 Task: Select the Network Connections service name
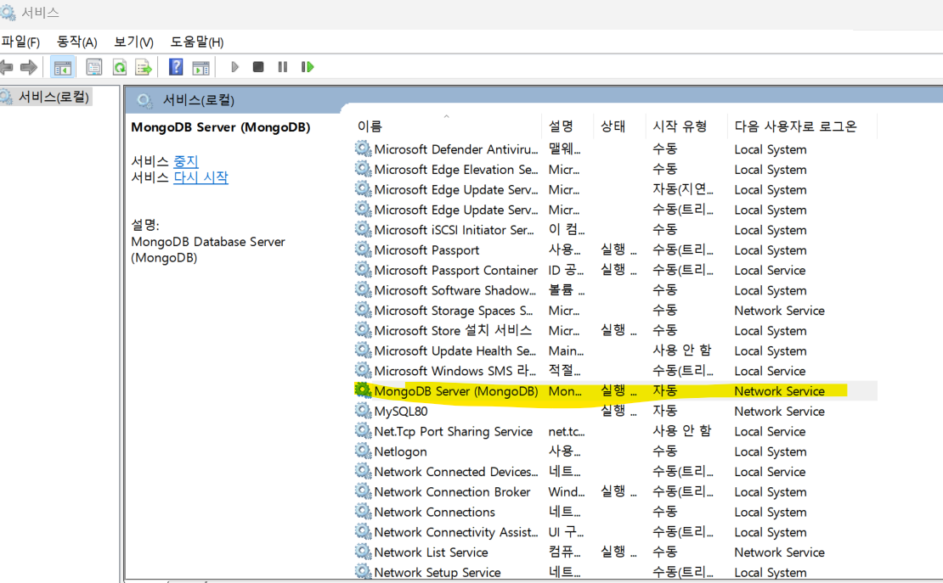434,512
